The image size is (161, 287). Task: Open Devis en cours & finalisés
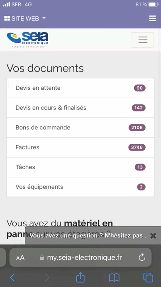(80, 108)
